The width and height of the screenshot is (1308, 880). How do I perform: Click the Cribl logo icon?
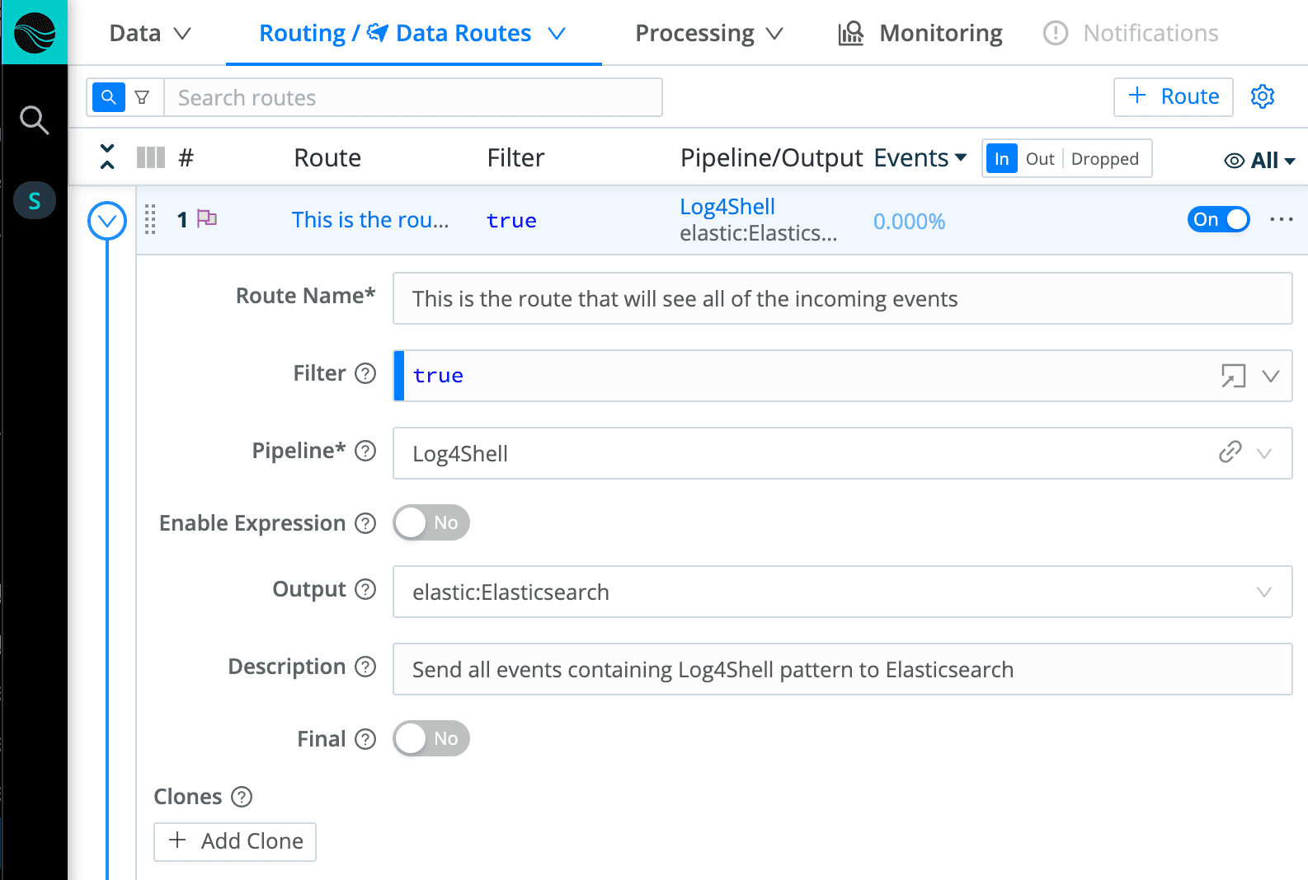tap(34, 33)
